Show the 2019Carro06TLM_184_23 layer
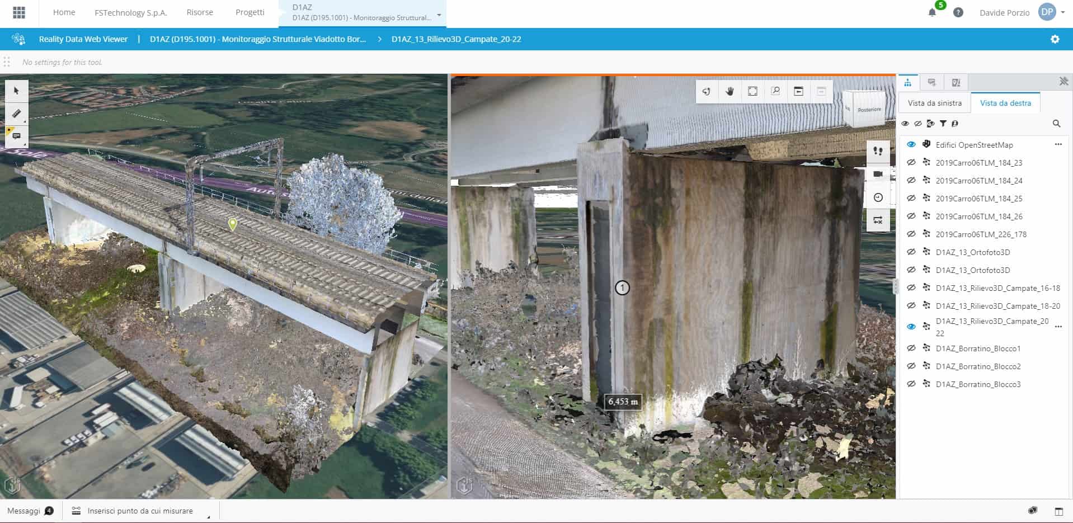1073x523 pixels. pyautogui.click(x=911, y=163)
